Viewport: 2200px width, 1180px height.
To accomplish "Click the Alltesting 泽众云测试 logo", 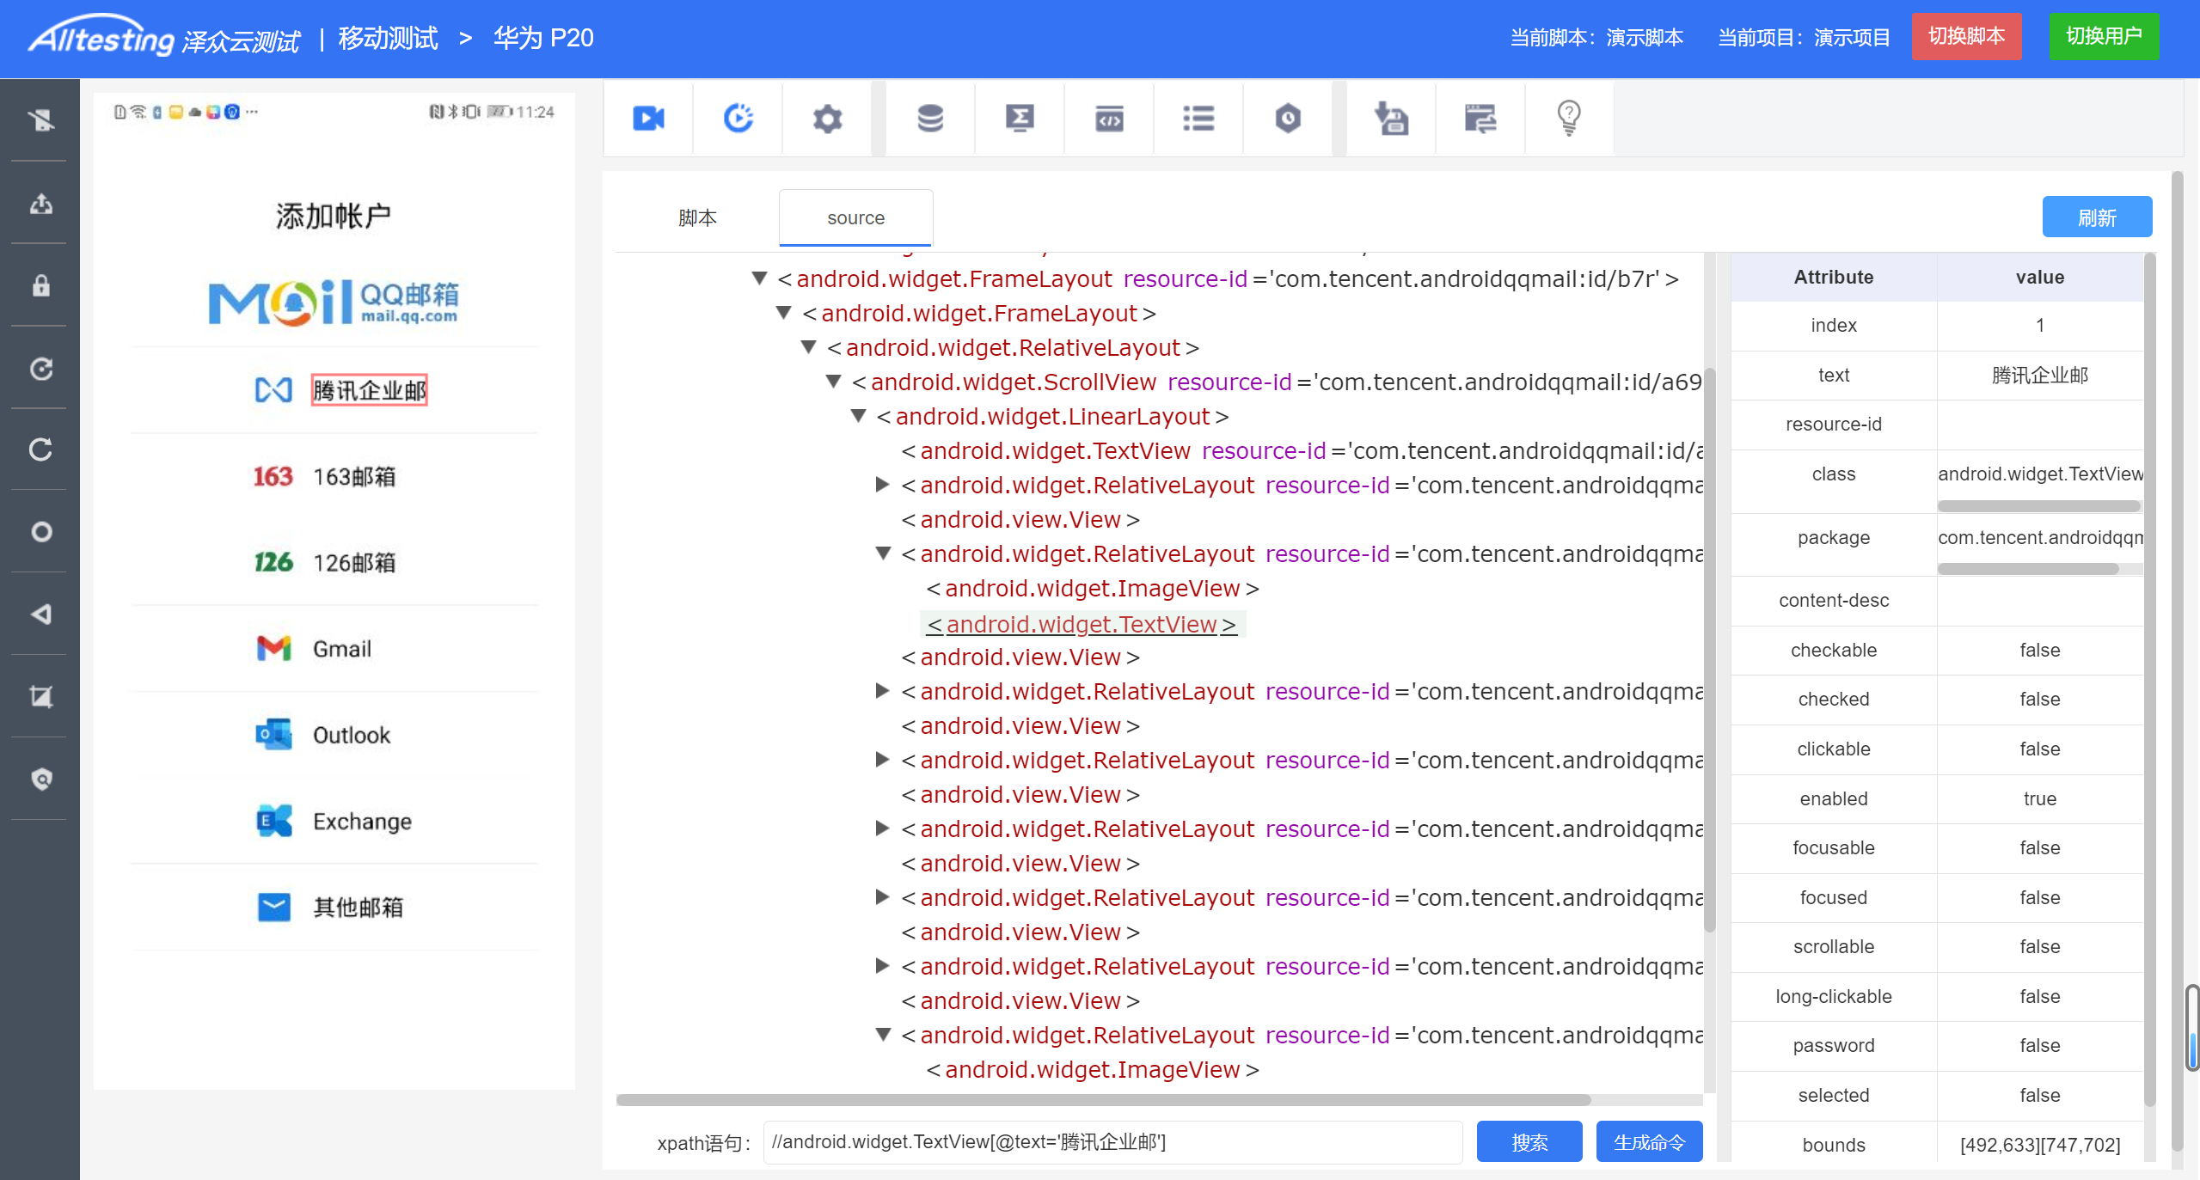I will 163,38.
